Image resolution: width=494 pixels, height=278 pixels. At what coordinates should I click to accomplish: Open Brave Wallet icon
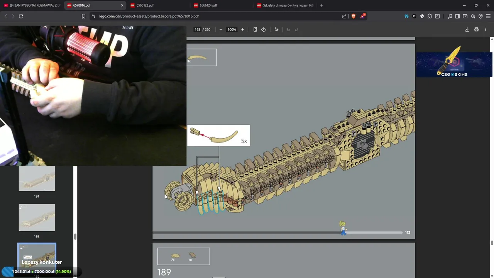coord(465,16)
